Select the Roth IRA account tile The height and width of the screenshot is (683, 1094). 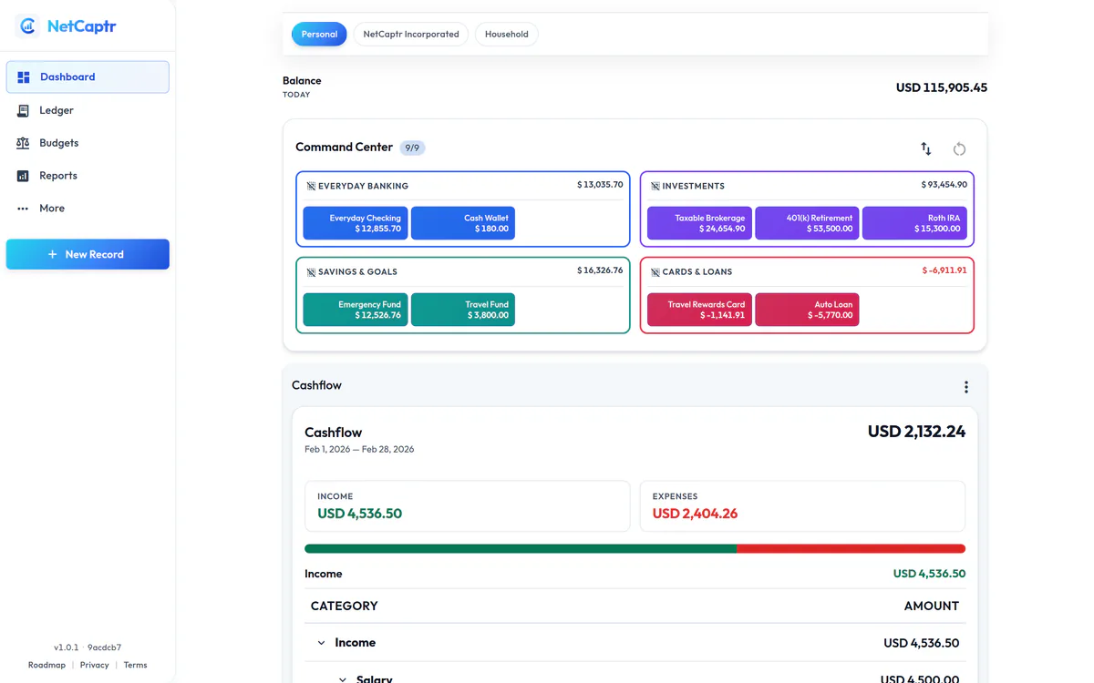914,223
